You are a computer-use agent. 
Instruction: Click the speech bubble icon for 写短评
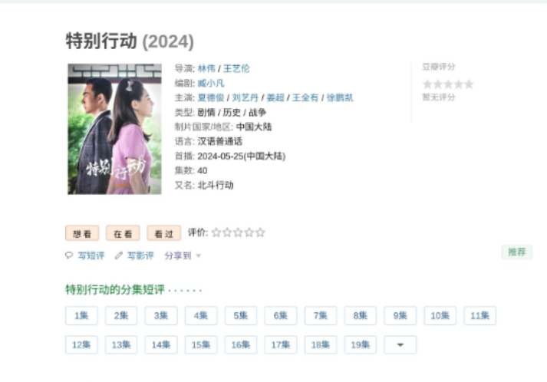(x=69, y=255)
